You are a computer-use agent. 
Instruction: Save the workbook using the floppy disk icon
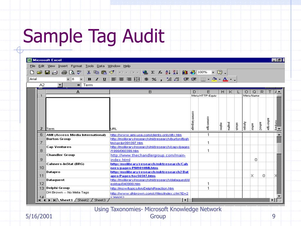pyautogui.click(x=47, y=72)
